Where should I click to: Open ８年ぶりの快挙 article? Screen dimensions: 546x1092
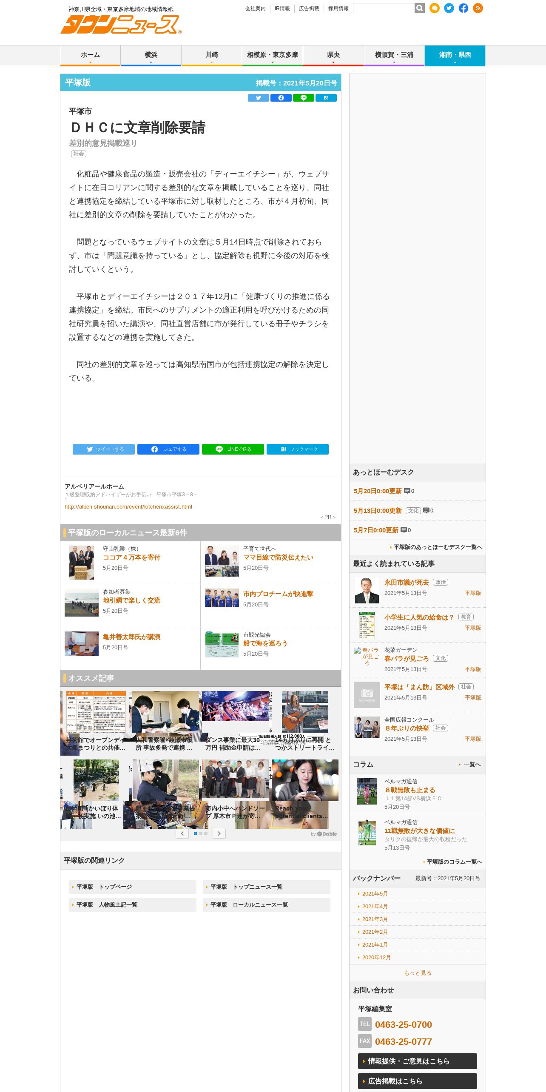(407, 728)
